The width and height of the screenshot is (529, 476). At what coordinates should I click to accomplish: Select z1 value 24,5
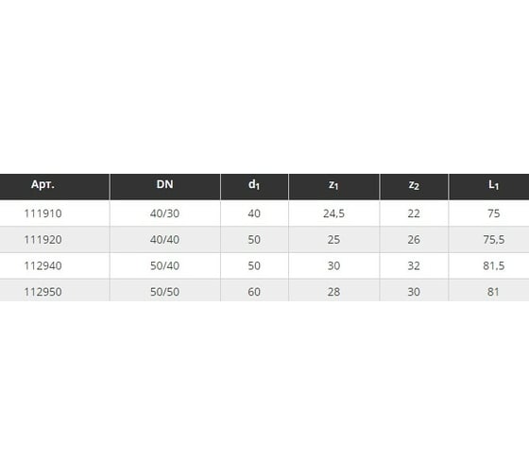coord(333,213)
